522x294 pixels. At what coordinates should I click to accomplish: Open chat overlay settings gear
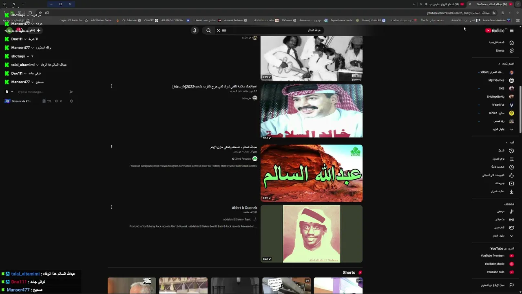coord(71,101)
